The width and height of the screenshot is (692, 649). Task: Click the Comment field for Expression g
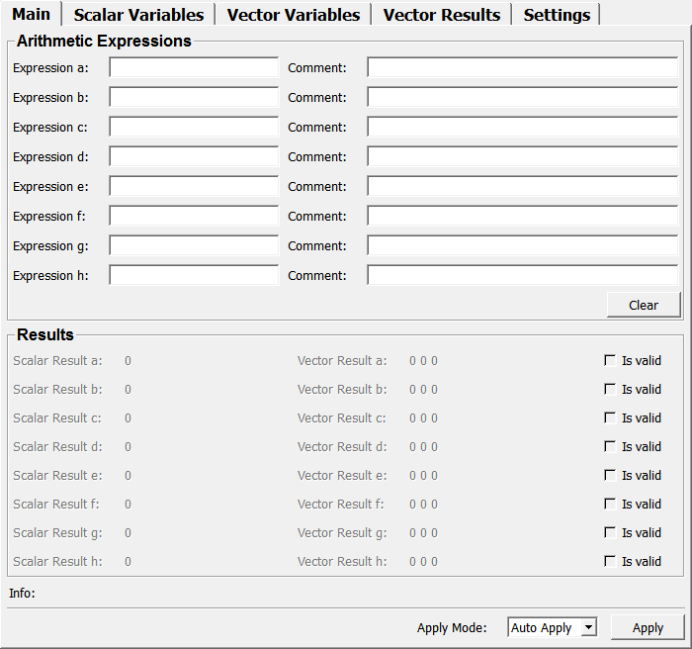tap(522, 246)
